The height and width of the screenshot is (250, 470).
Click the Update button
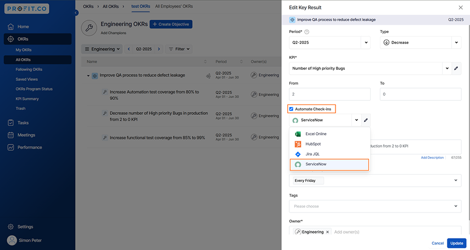coord(456,243)
